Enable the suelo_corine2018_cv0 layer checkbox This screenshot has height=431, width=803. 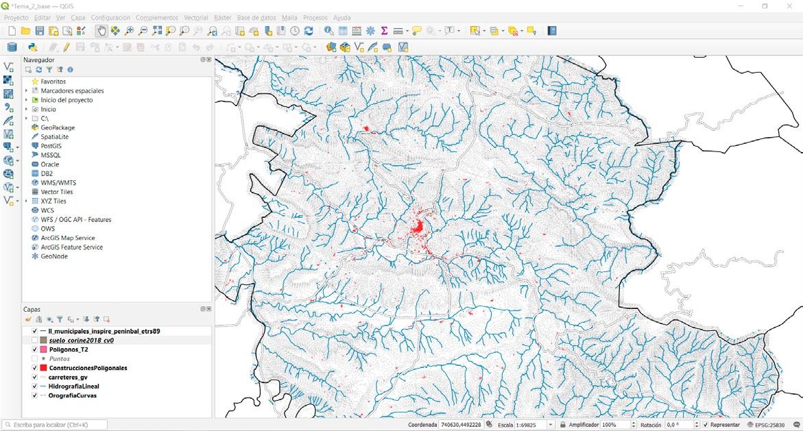click(x=34, y=341)
